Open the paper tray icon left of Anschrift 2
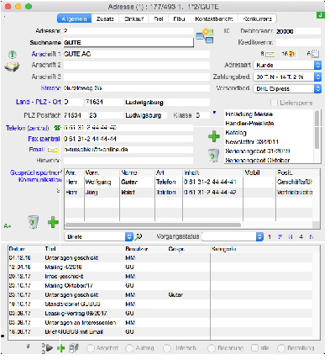 (x=12, y=66)
